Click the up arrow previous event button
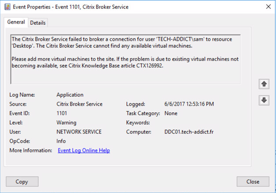 tap(264, 84)
